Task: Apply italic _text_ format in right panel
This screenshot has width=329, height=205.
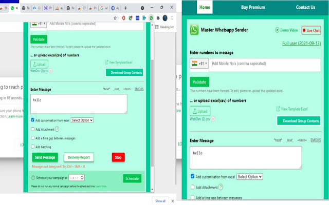Action: point(290,140)
